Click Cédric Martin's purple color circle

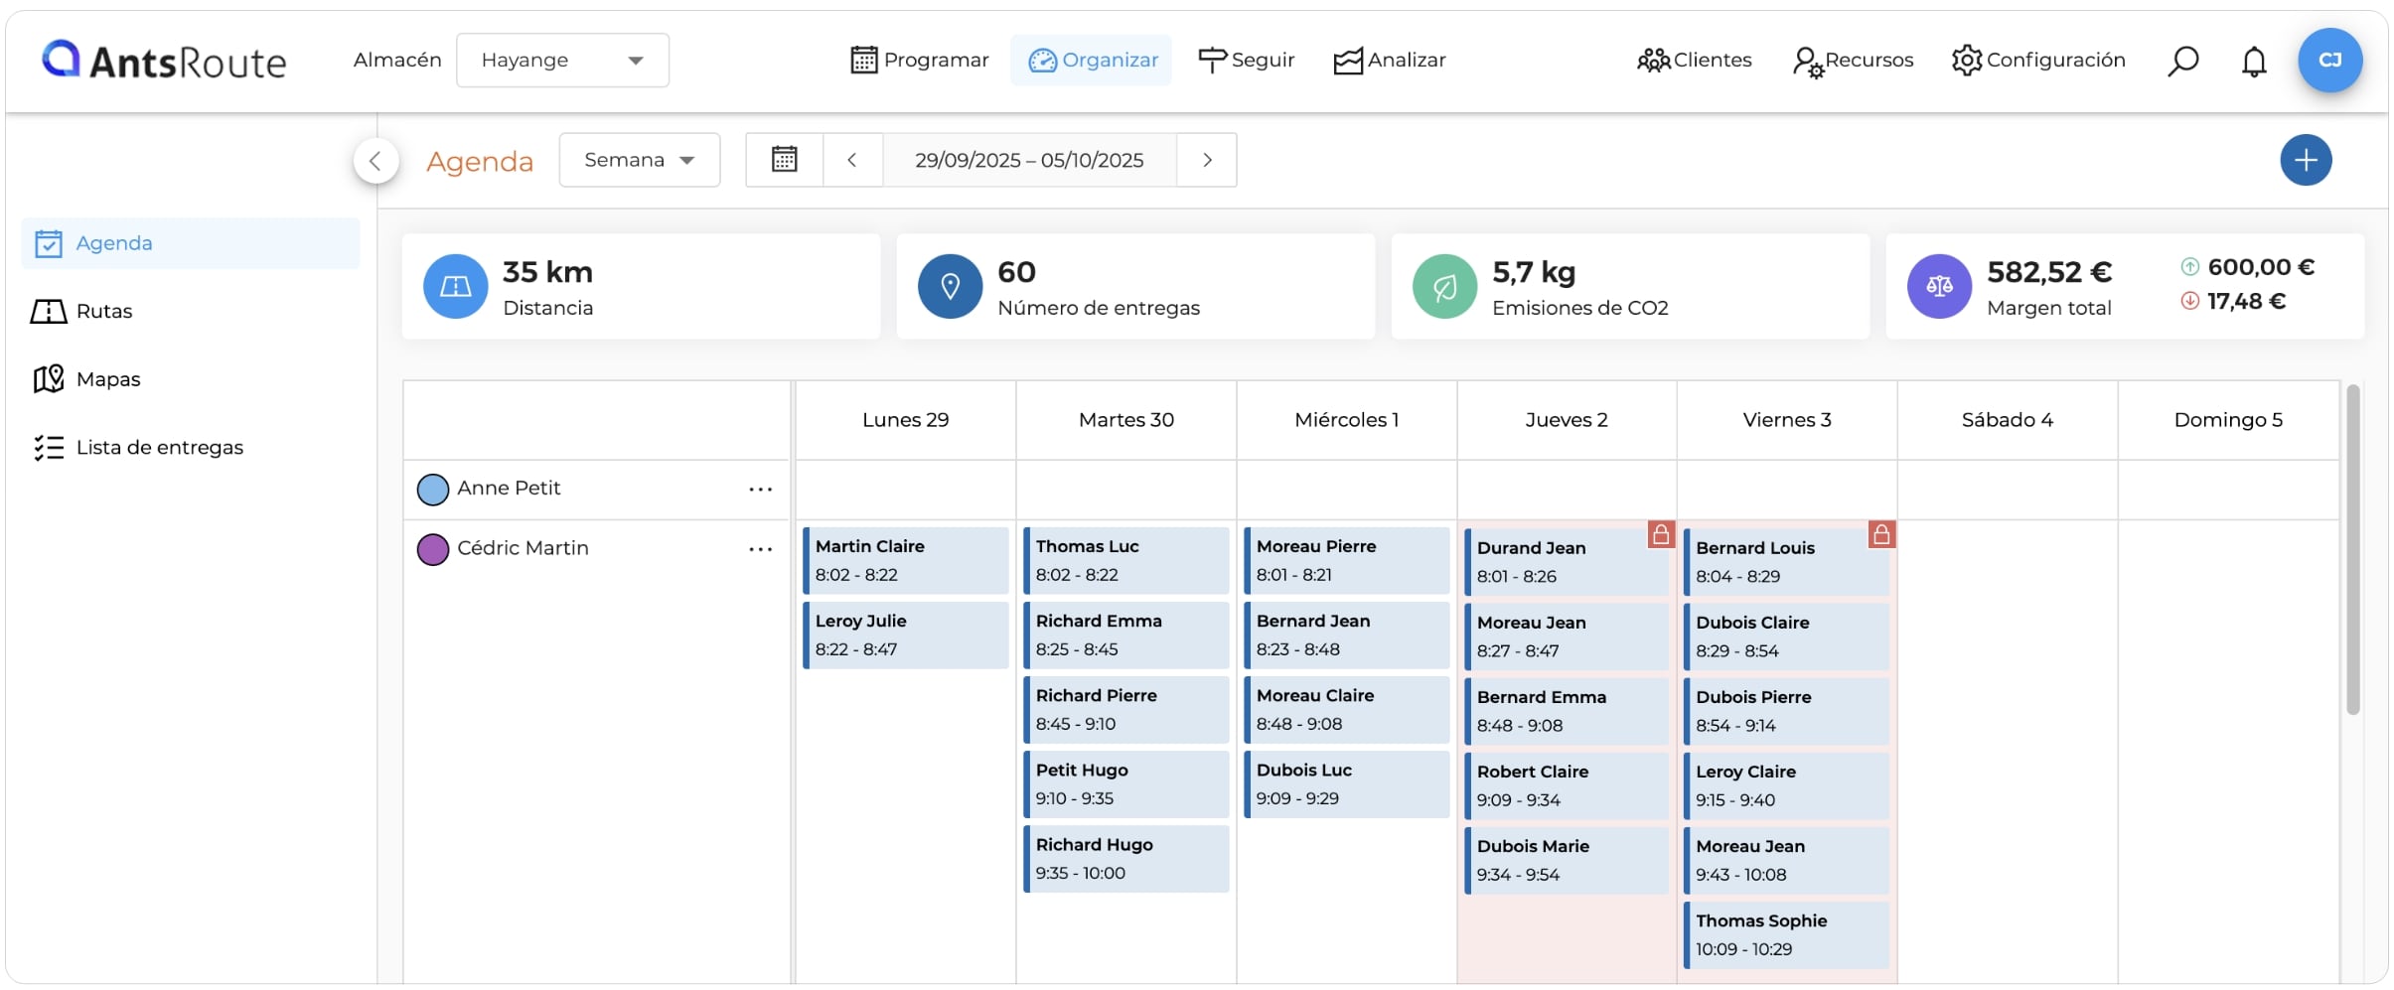[433, 549]
